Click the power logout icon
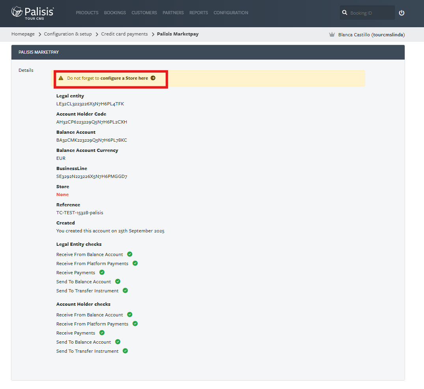424x389 pixels. [x=402, y=13]
